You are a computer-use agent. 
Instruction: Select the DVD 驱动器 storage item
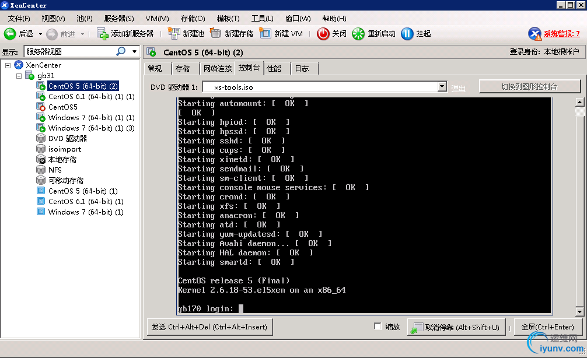pyautogui.click(x=67, y=138)
